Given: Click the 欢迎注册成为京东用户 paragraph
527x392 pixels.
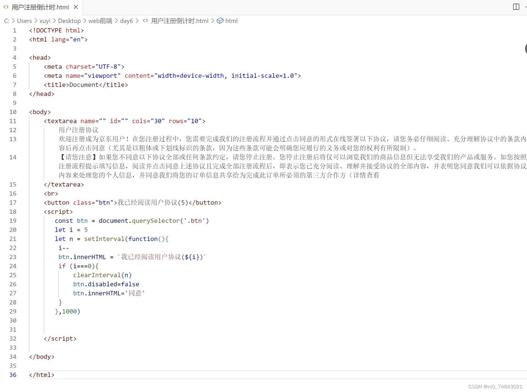Looking at the screenshot, I should coord(292,144).
